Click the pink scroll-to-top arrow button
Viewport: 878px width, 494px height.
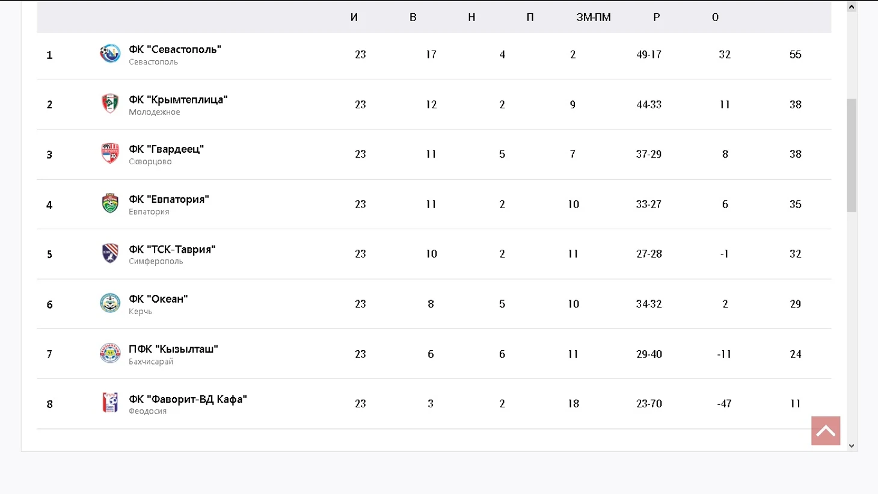point(826,431)
